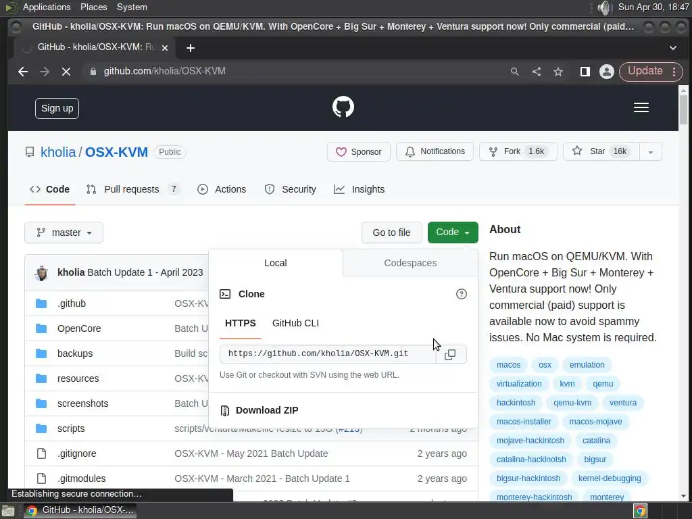Switch to the Codespaces tab
Image resolution: width=692 pixels, height=519 pixels.
pyautogui.click(x=410, y=263)
